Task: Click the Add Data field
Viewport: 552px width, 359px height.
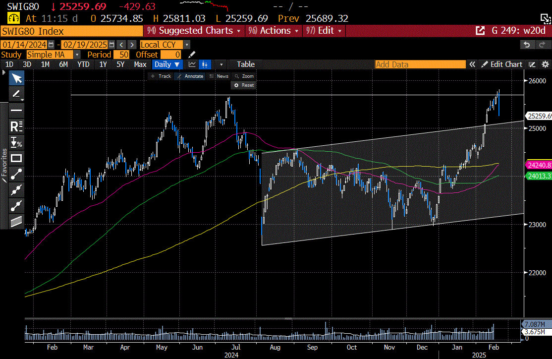Action: (420, 64)
